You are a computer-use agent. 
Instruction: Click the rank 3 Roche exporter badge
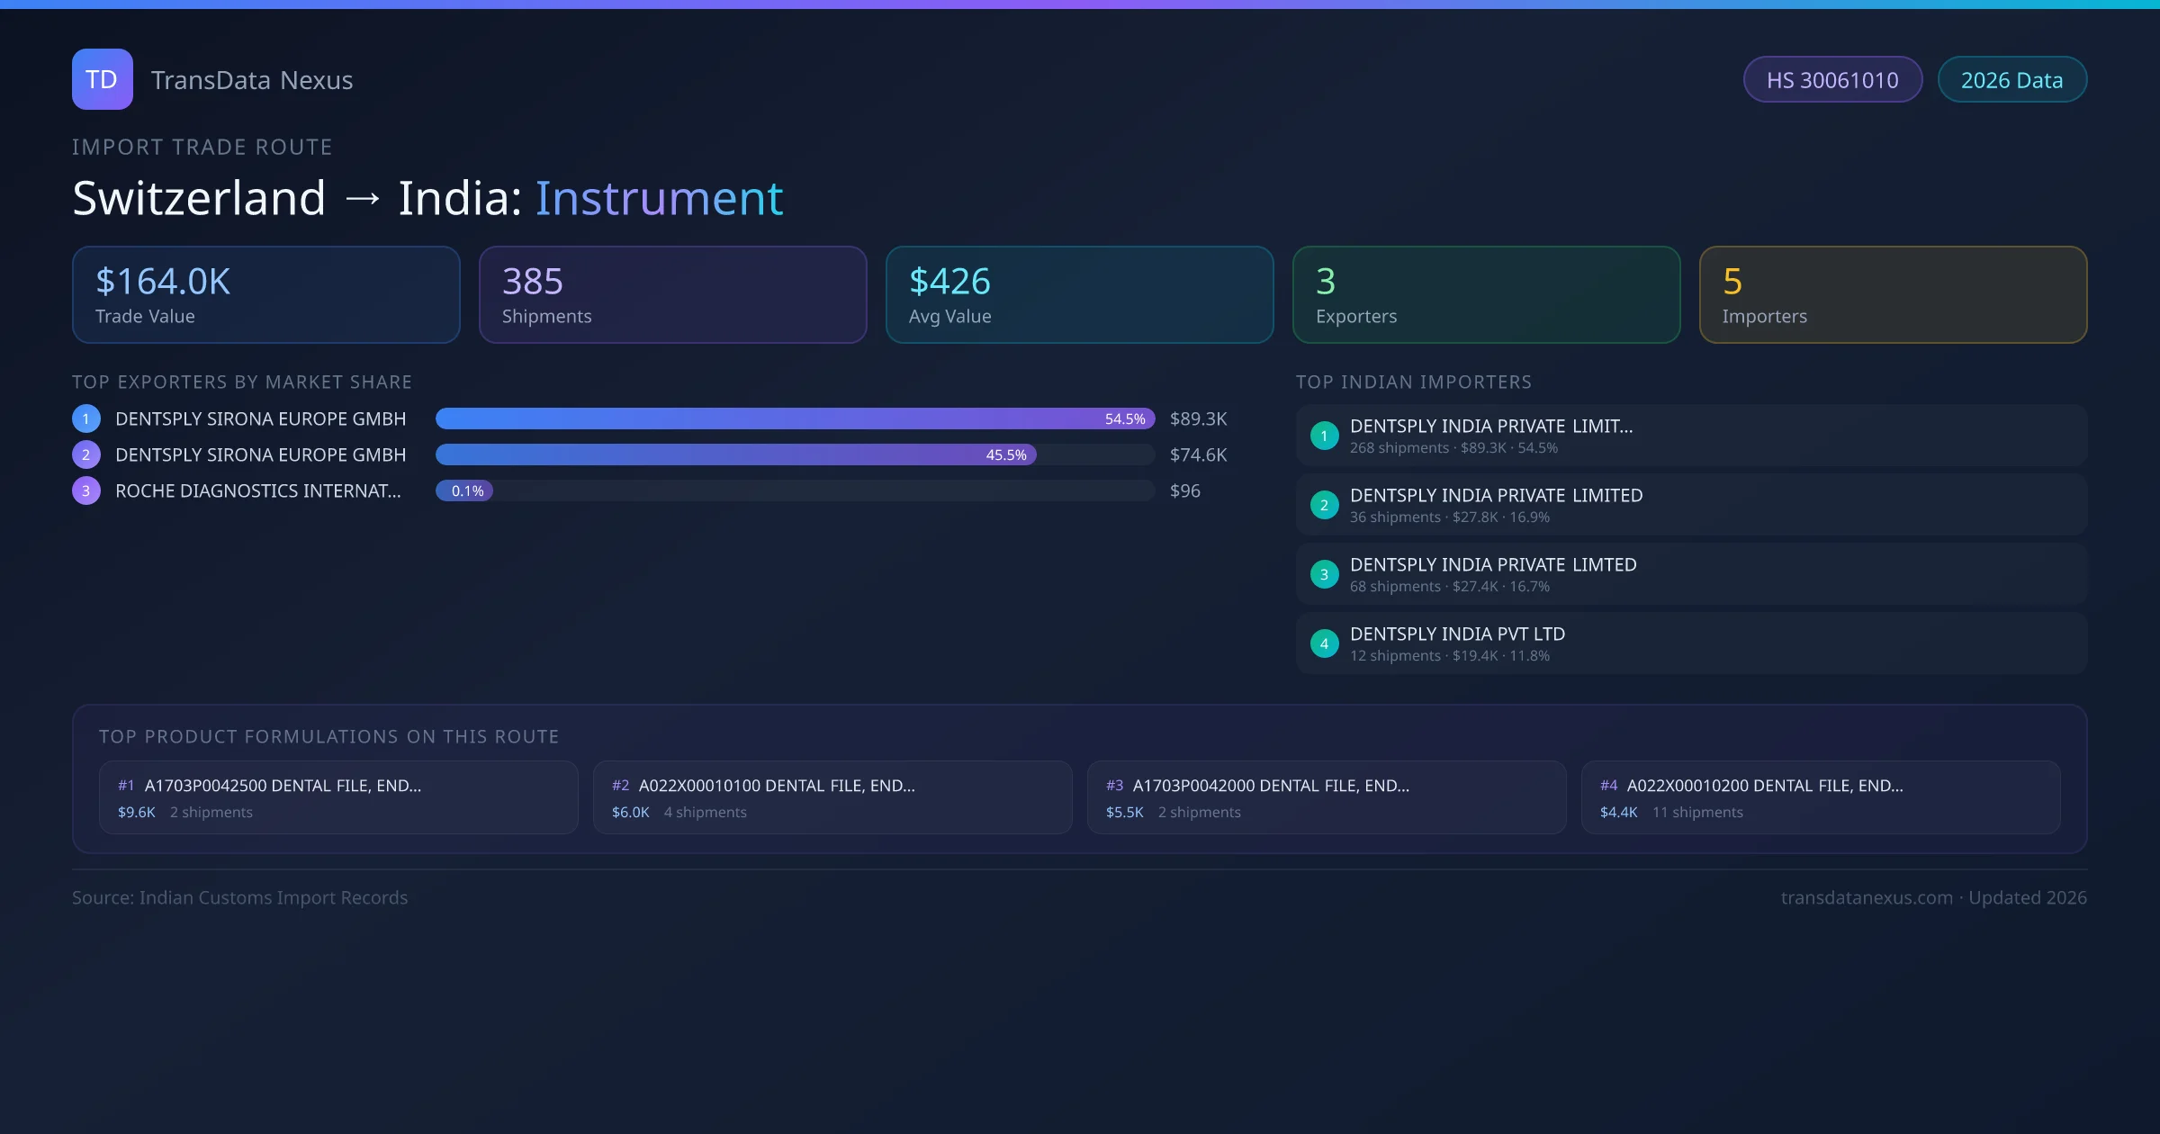[x=86, y=490]
